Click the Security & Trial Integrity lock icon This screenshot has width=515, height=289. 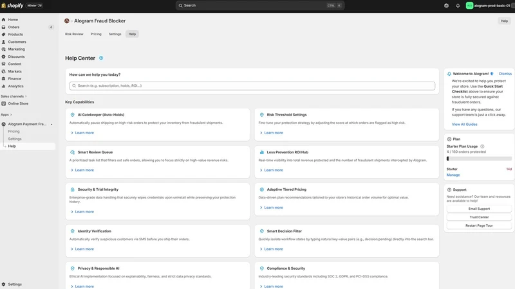(x=73, y=189)
